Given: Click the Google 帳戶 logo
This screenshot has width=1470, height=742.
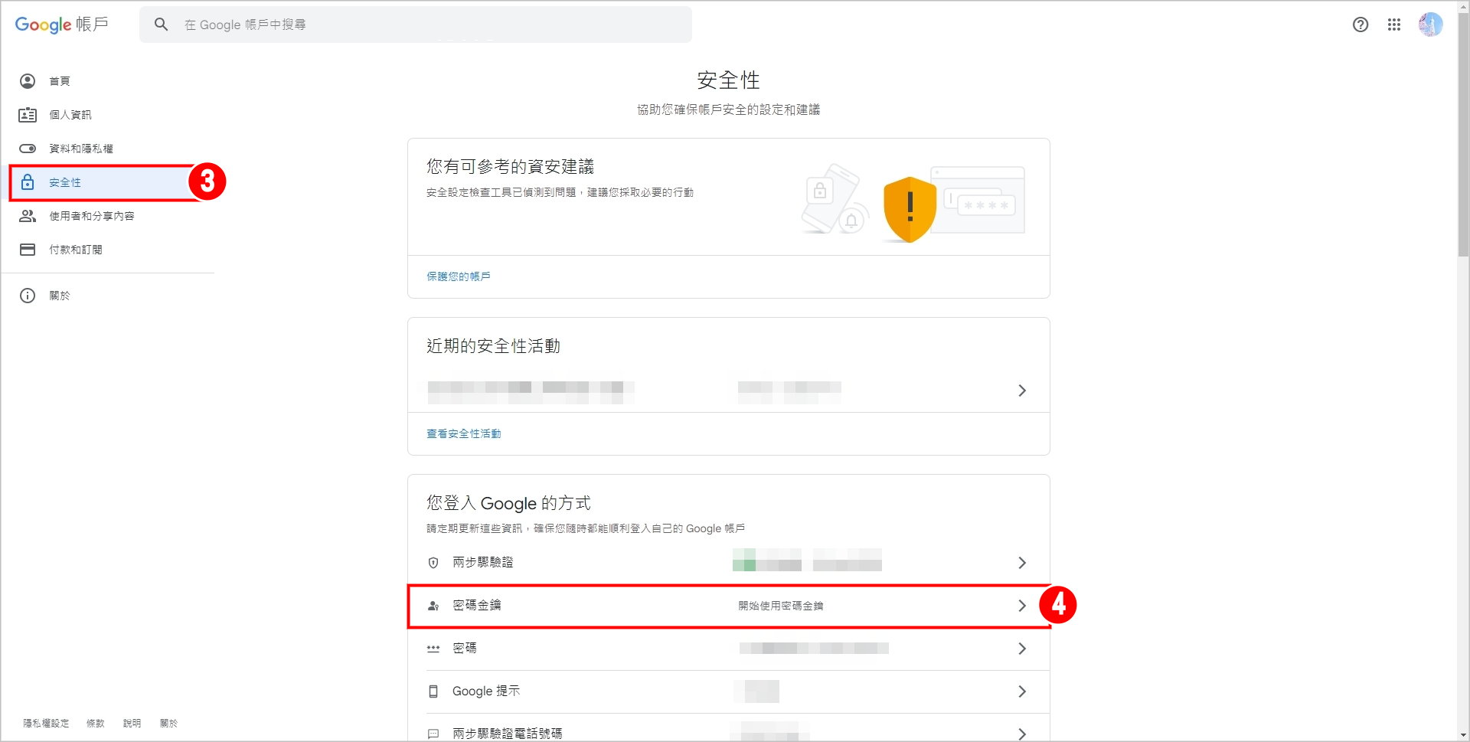Looking at the screenshot, I should tap(62, 25).
